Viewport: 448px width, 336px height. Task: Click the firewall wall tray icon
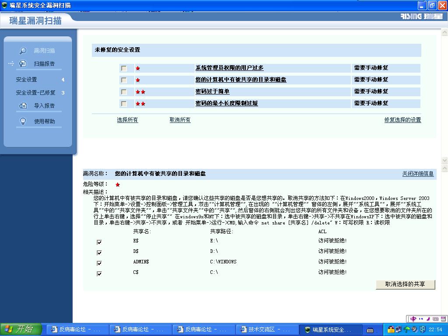click(422, 329)
